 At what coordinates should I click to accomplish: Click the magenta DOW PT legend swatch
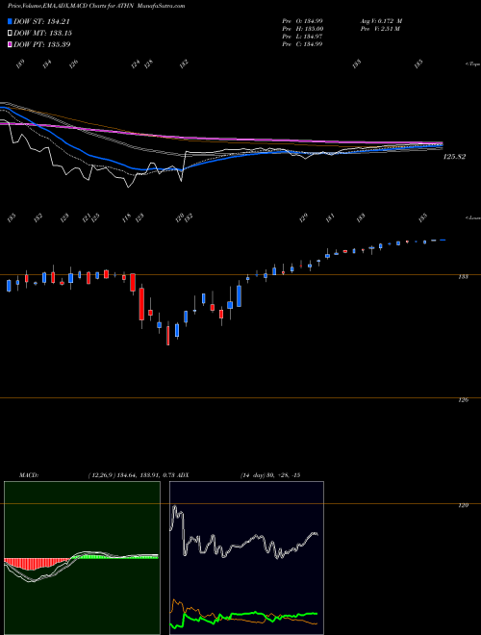[x=10, y=44]
